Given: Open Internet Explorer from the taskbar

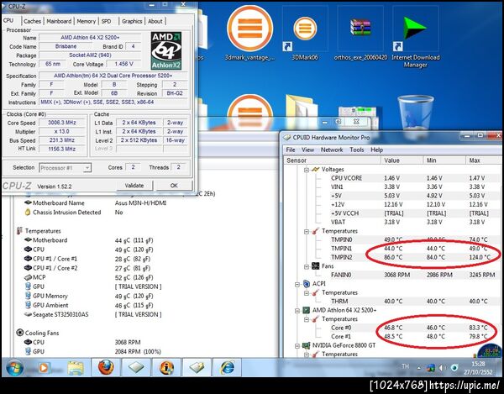Looking at the screenshot, I should pos(228,367).
